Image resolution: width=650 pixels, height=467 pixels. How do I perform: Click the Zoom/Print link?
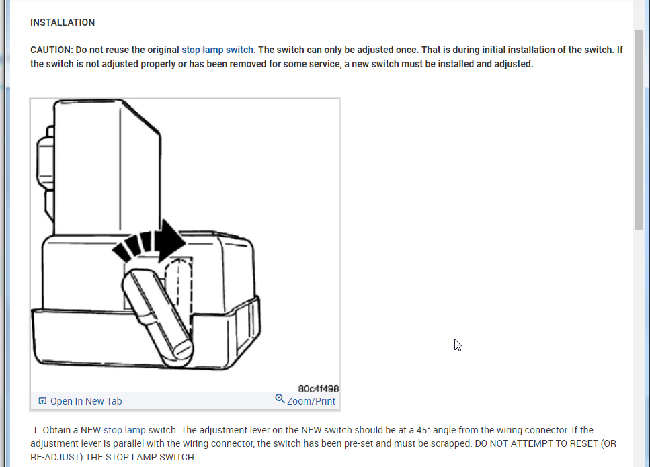[311, 401]
